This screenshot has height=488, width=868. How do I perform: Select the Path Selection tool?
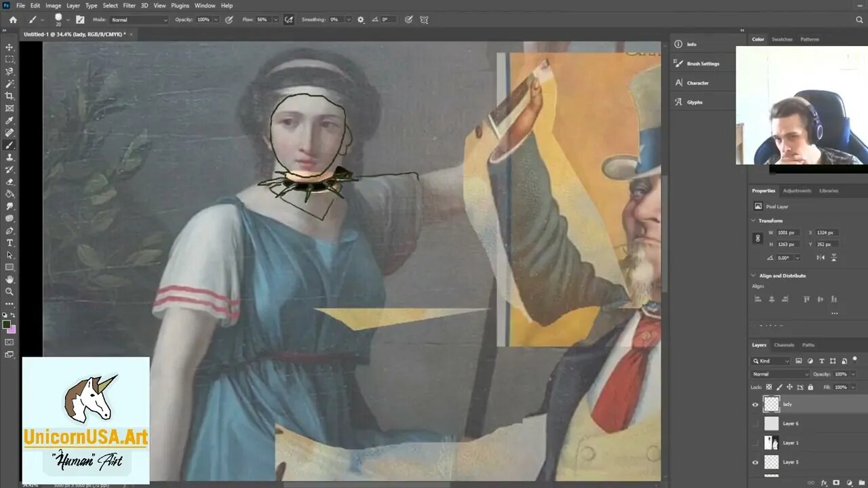(x=9, y=255)
